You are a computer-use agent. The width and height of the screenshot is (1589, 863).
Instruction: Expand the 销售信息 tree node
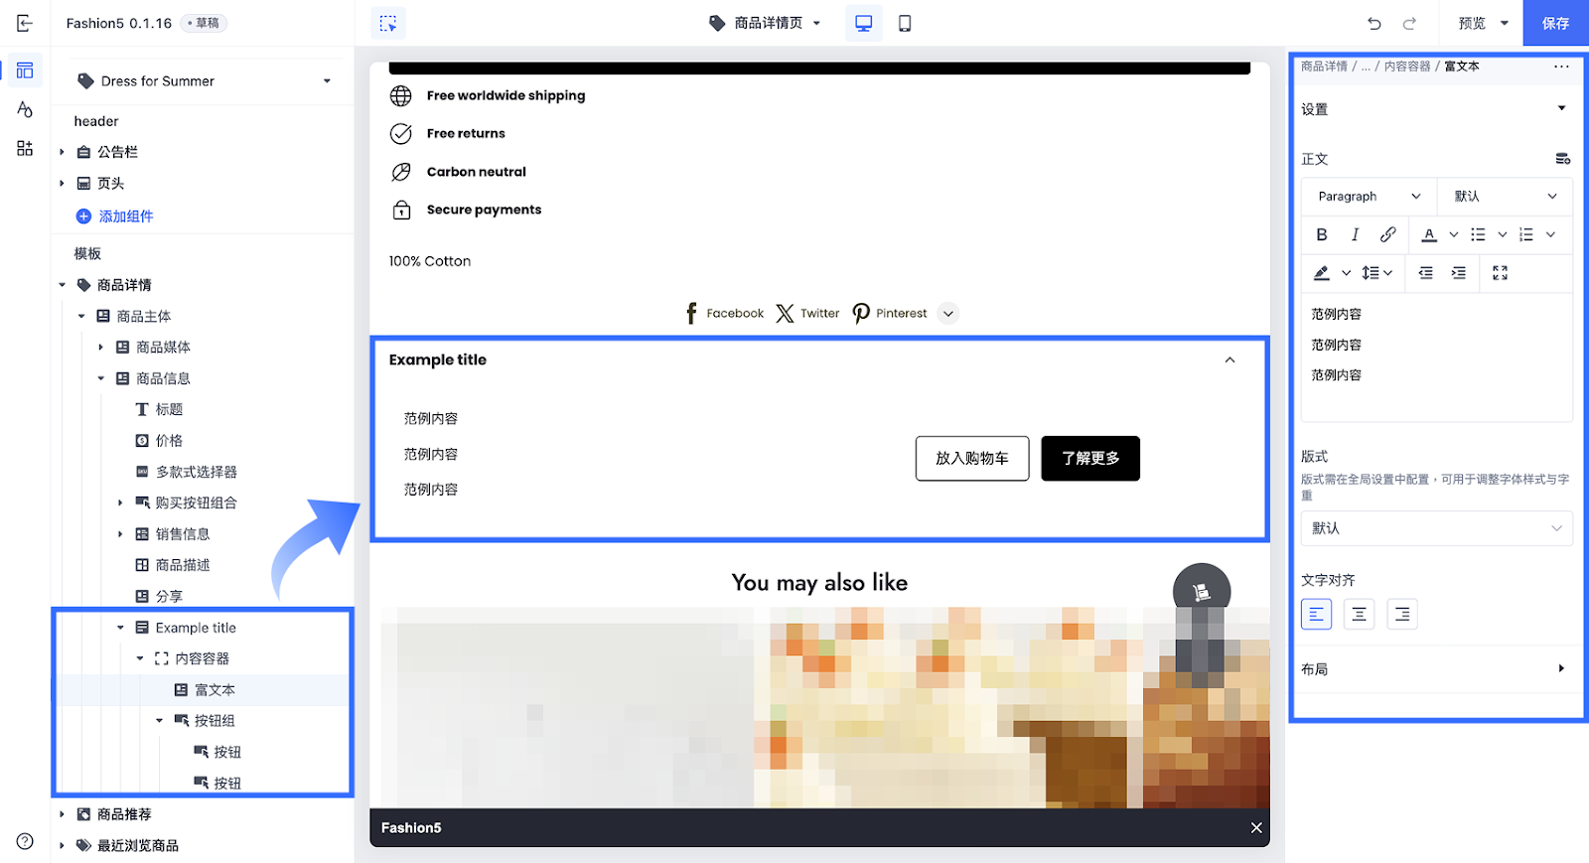point(120,533)
